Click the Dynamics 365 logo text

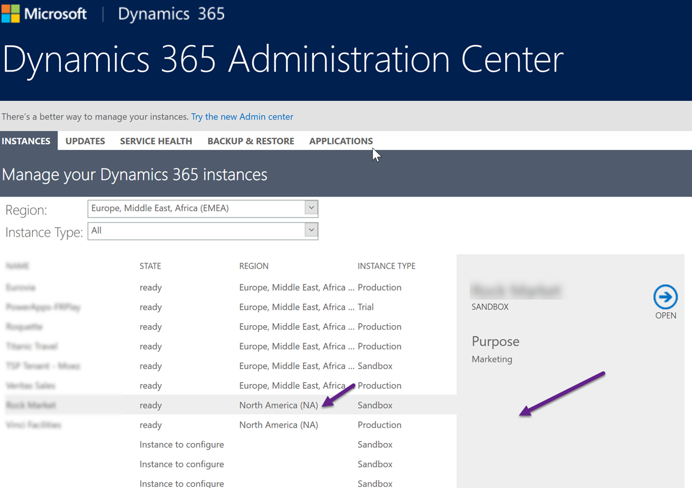pyautogui.click(x=171, y=14)
